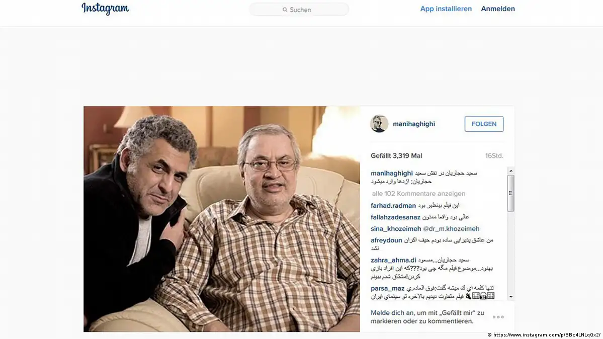This screenshot has width=603, height=339.
Task: Click Anmelden to log in
Action: click(497, 9)
